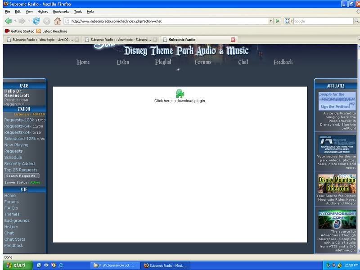
Task: Click Subsonic Radio taskbar button
Action: pyautogui.click(x=165, y=265)
